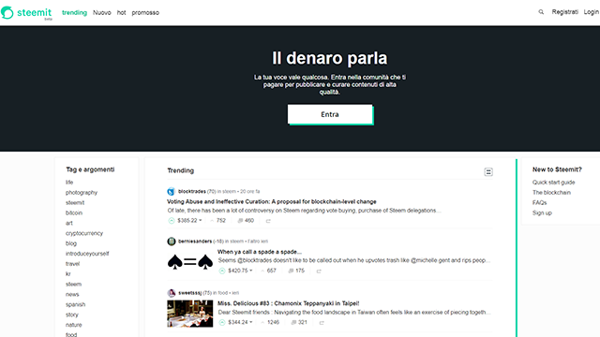Expand the $420.75 payout dropdown
The width and height of the screenshot is (600, 337).
point(240,271)
